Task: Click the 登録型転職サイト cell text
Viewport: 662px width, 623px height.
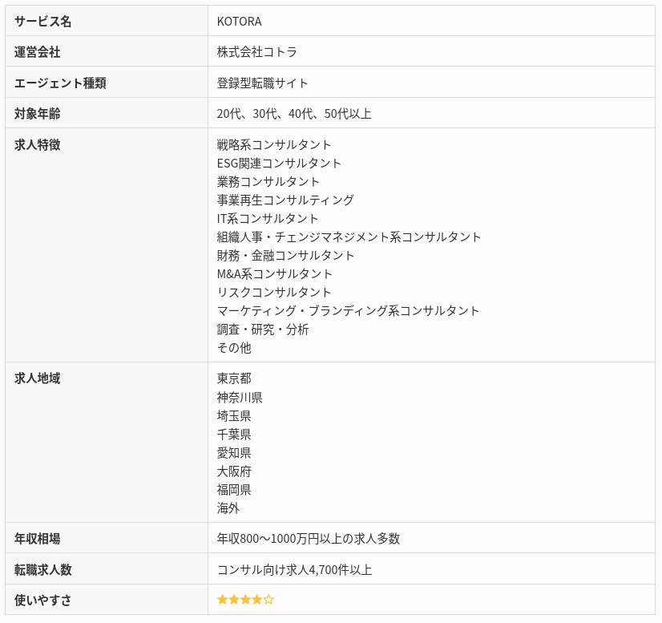Action: pos(262,83)
